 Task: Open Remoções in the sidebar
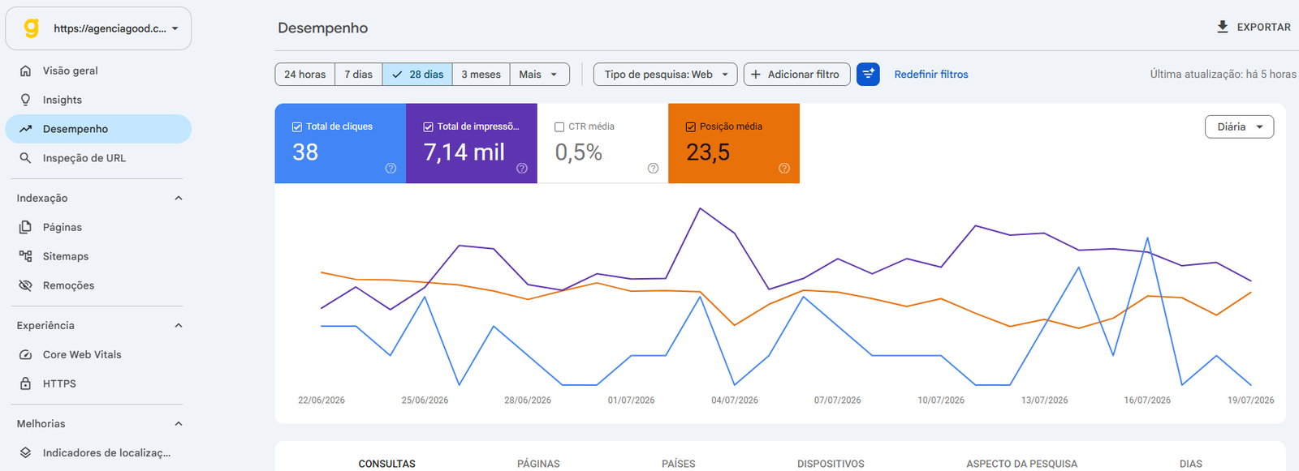coord(98,285)
